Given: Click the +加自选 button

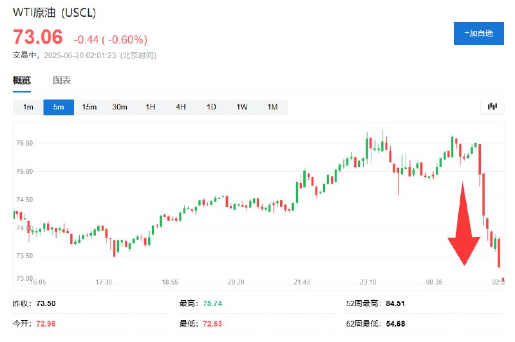Looking at the screenshot, I should pyautogui.click(x=478, y=33).
